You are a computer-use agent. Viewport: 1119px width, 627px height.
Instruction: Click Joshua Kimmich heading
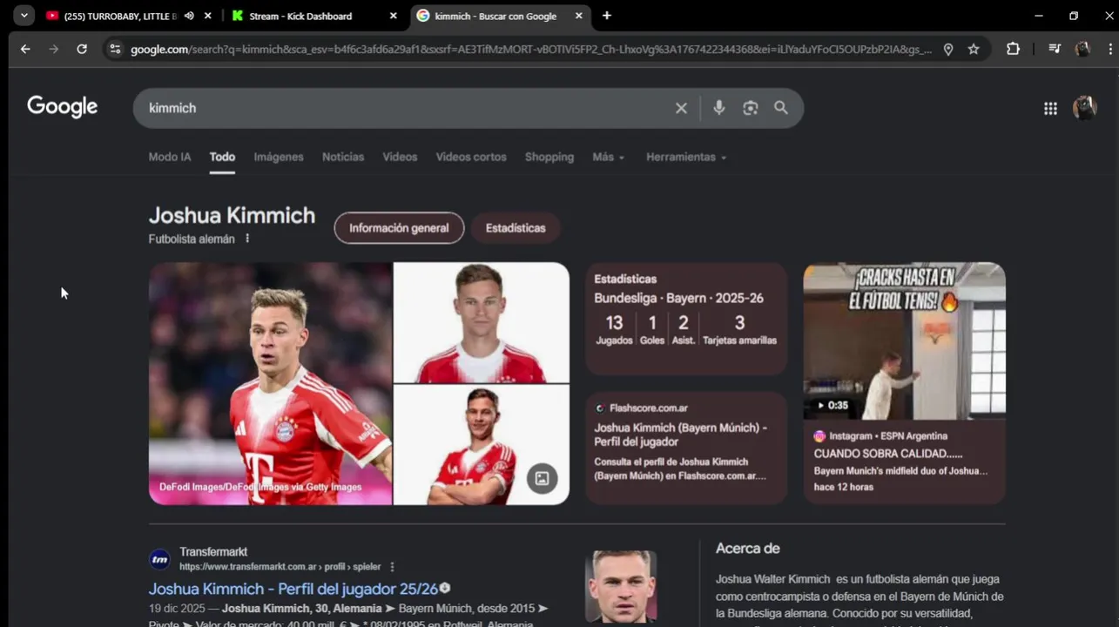click(232, 215)
